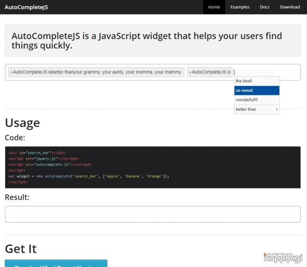Click the 'Get It' heading
The width and height of the screenshot is (307, 267).
click(21, 249)
